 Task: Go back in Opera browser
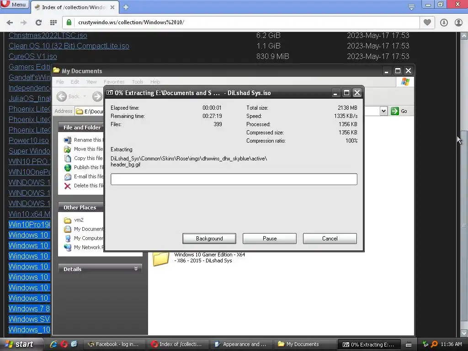tap(10, 22)
